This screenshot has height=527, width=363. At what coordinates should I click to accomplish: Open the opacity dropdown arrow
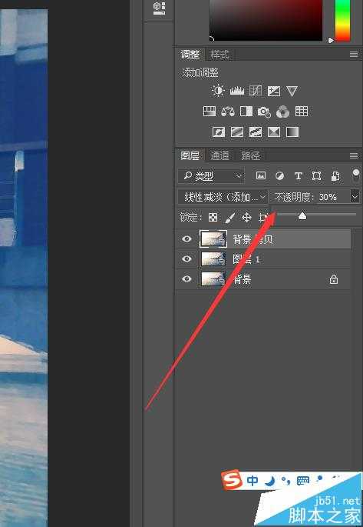[355, 197]
